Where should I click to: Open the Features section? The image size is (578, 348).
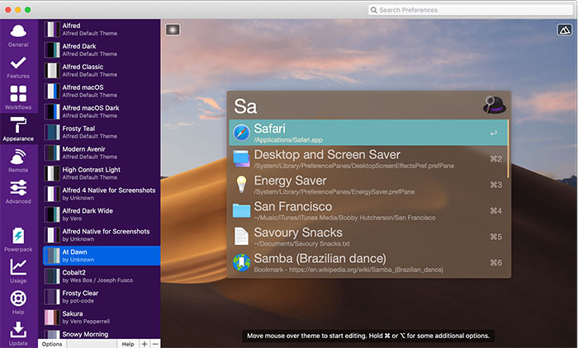click(18, 68)
